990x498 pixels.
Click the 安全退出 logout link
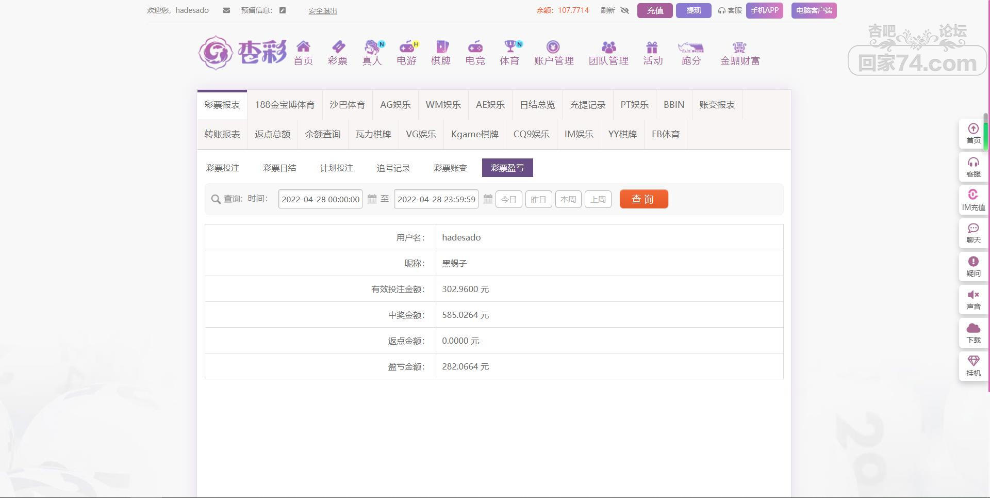point(322,11)
